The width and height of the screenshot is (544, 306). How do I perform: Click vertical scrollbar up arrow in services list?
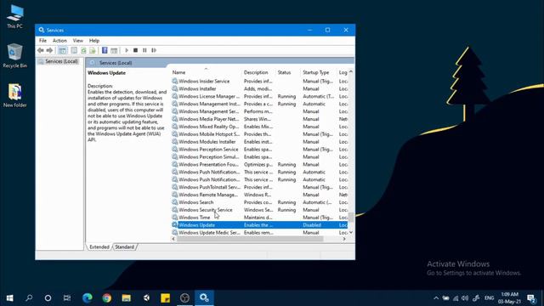pyautogui.click(x=351, y=71)
